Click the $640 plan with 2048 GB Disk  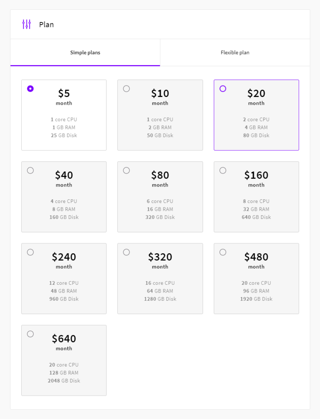64,360
